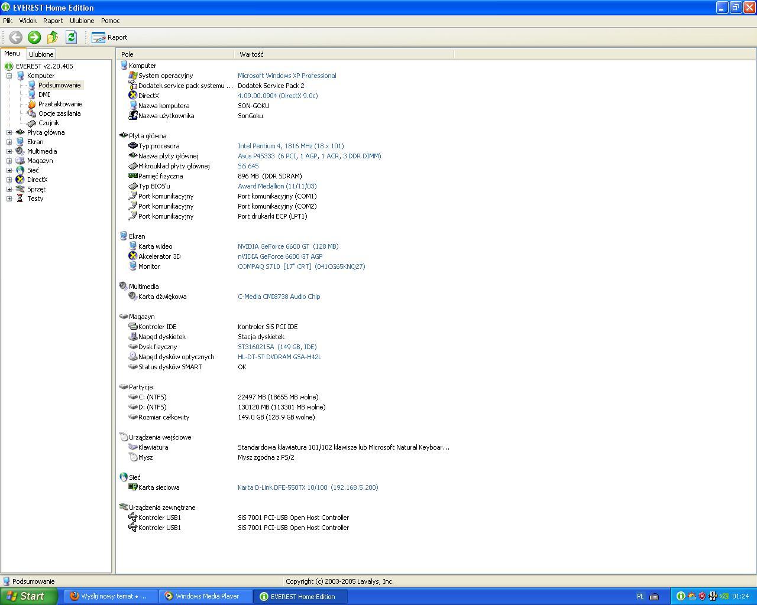Screen dimensions: 757x605
Task: Expand the Magazyn tree node
Action: [x=9, y=161]
